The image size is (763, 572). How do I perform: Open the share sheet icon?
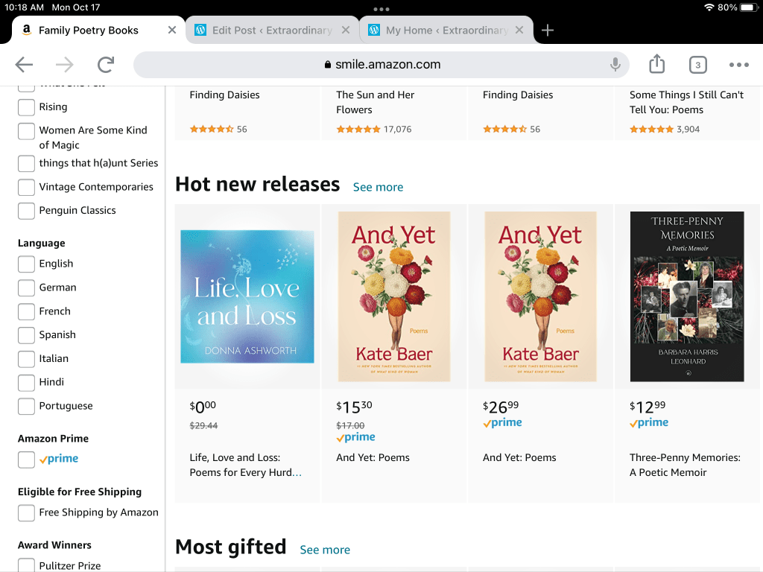656,65
